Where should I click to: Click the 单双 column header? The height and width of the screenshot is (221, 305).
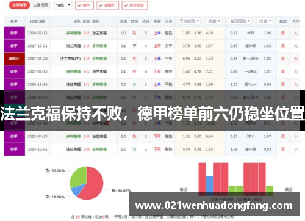[157, 21]
